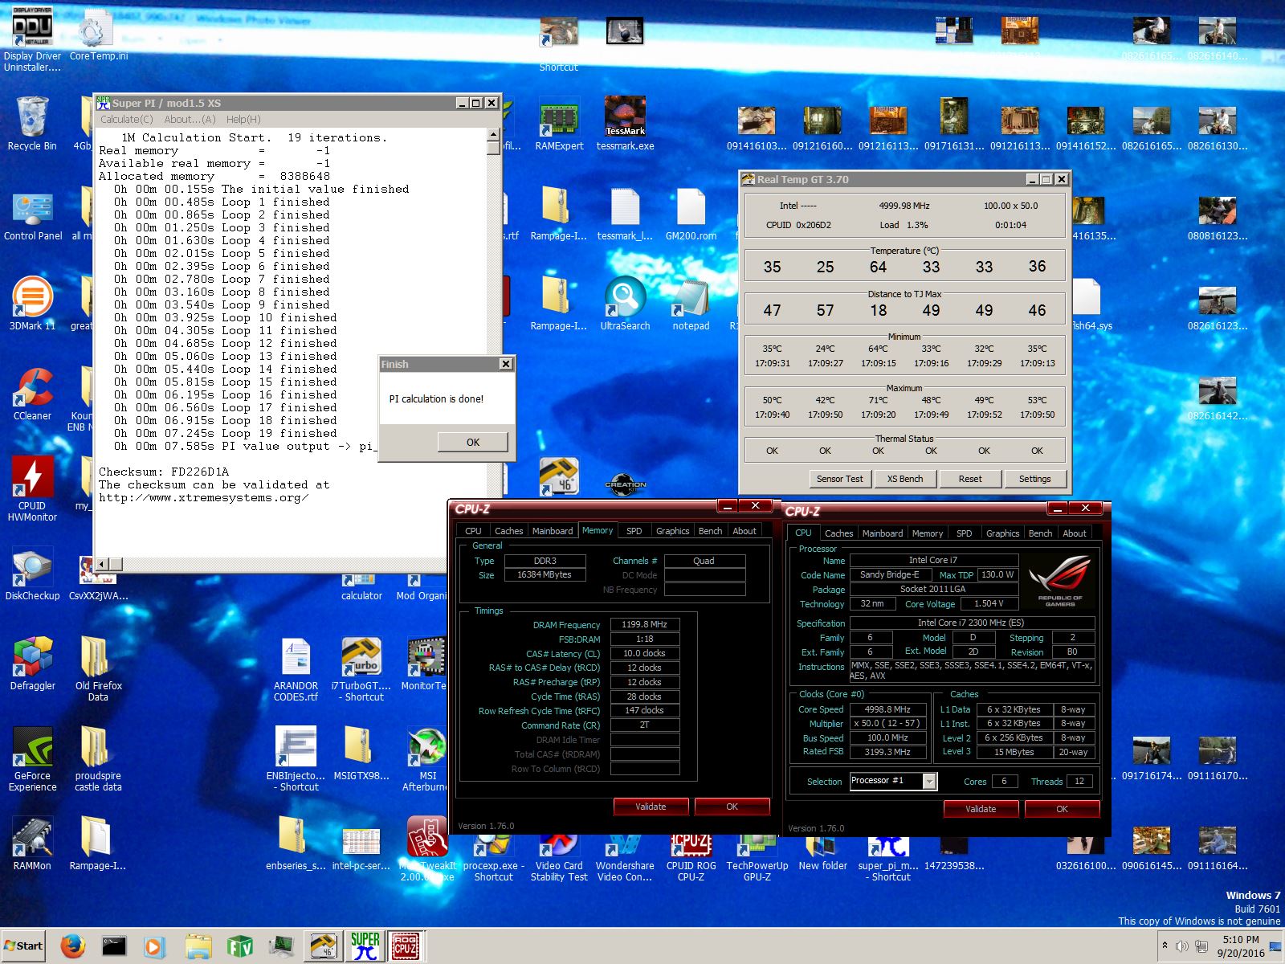Open the Bench tab in right CPU-Z window
The image size is (1285, 964).
1040,533
